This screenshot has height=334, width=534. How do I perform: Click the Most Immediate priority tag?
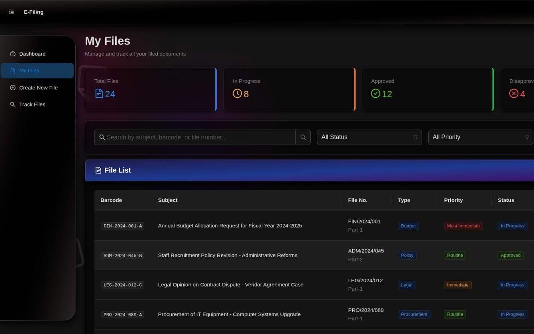pos(463,226)
